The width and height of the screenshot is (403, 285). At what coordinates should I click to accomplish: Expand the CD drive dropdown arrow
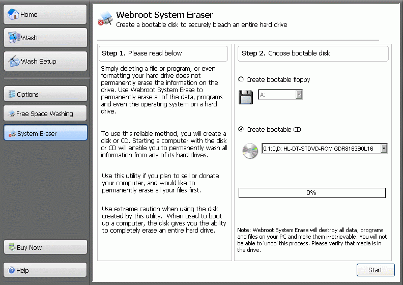(x=384, y=149)
